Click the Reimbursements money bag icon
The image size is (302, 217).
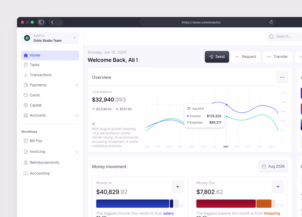26,163
